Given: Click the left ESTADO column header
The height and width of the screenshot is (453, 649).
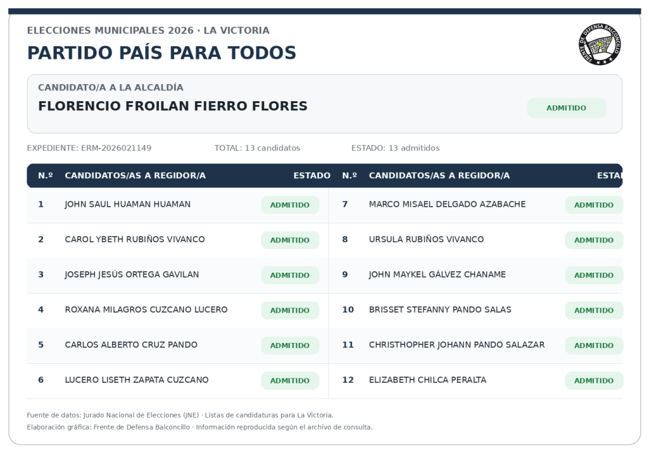Looking at the screenshot, I should [x=312, y=176].
